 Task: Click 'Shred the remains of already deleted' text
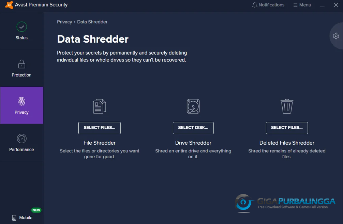(x=287, y=154)
